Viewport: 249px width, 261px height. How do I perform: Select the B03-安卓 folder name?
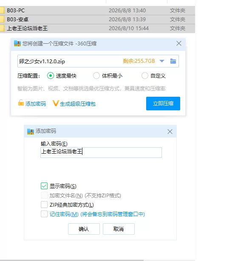coord(18,19)
